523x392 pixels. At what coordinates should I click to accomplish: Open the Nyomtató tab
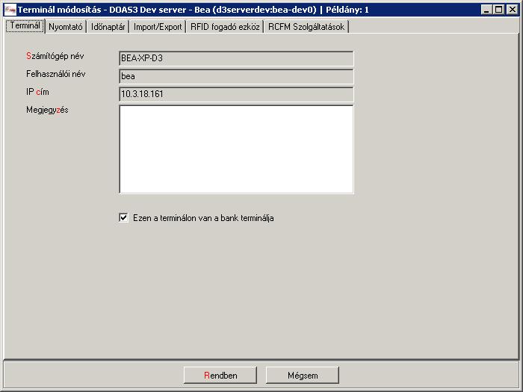(66, 27)
